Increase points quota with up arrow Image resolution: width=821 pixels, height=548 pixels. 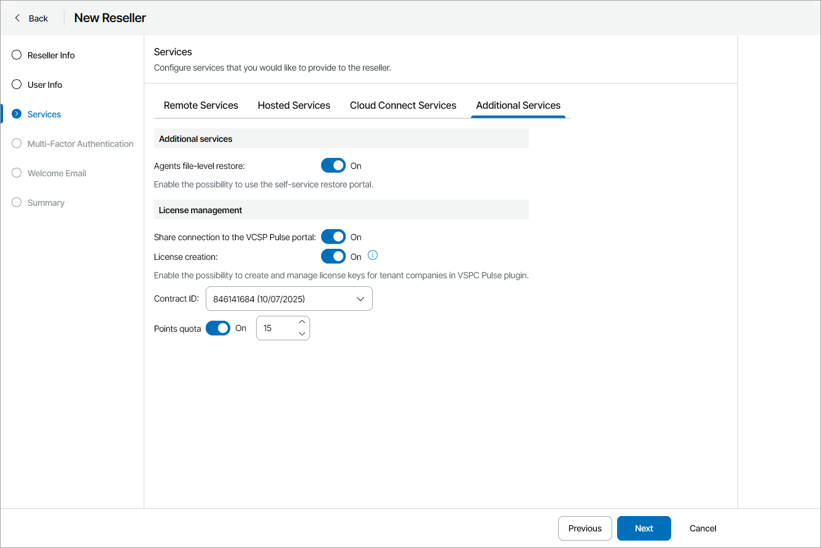point(302,322)
